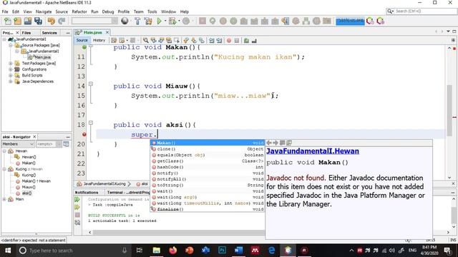Toggle the Navigator filter view icon
This screenshot has height=257, width=458.
tap(67, 144)
